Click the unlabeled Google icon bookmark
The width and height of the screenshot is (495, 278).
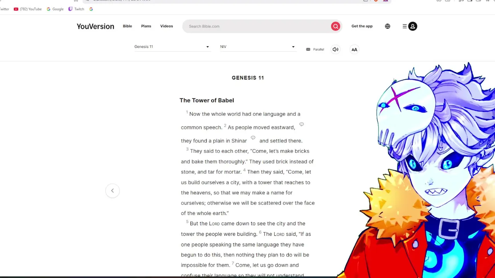tap(91, 9)
